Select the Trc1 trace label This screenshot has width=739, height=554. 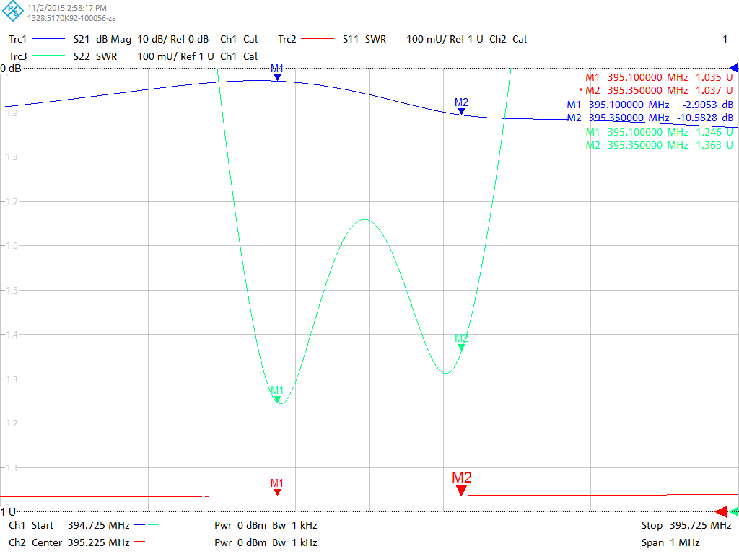click(x=17, y=39)
